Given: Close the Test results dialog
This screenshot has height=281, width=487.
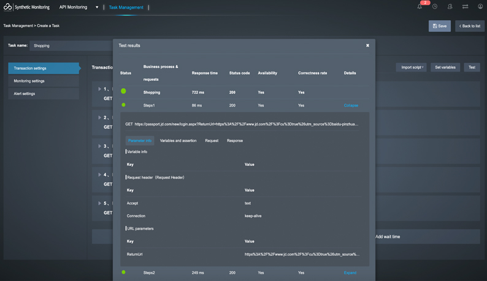Looking at the screenshot, I should (367, 45).
